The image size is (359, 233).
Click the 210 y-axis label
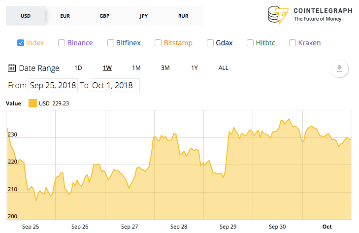pyautogui.click(x=12, y=189)
